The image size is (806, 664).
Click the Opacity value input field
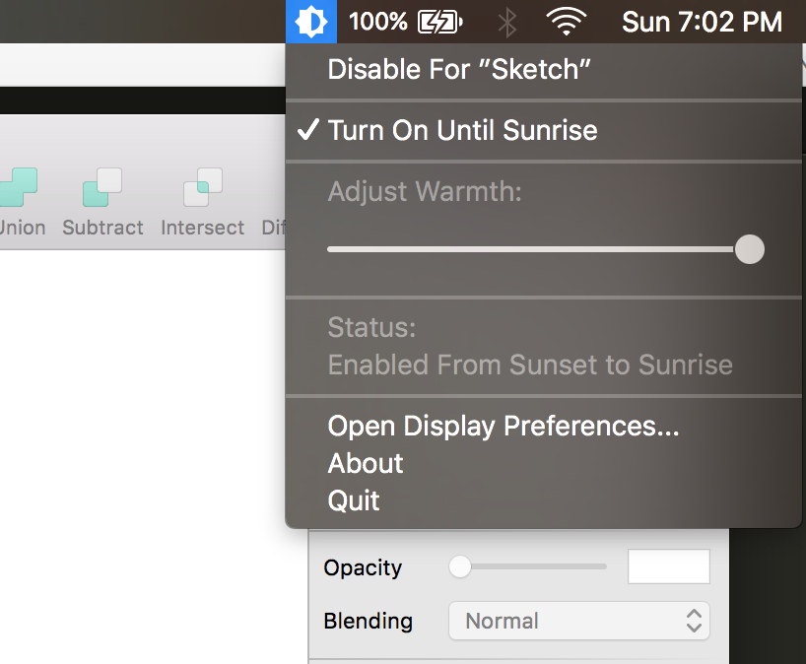[x=669, y=566]
